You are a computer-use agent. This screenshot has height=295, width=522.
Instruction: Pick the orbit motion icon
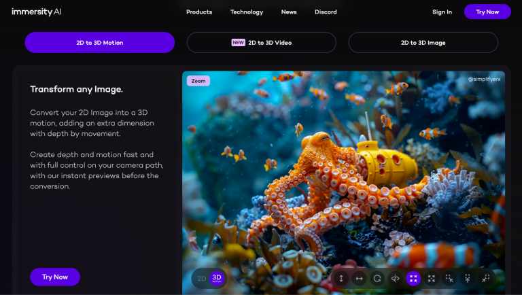(396, 279)
